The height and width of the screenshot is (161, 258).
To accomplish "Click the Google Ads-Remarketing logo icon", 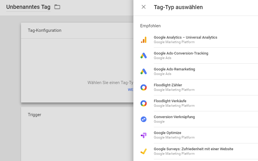I will point(144,72).
